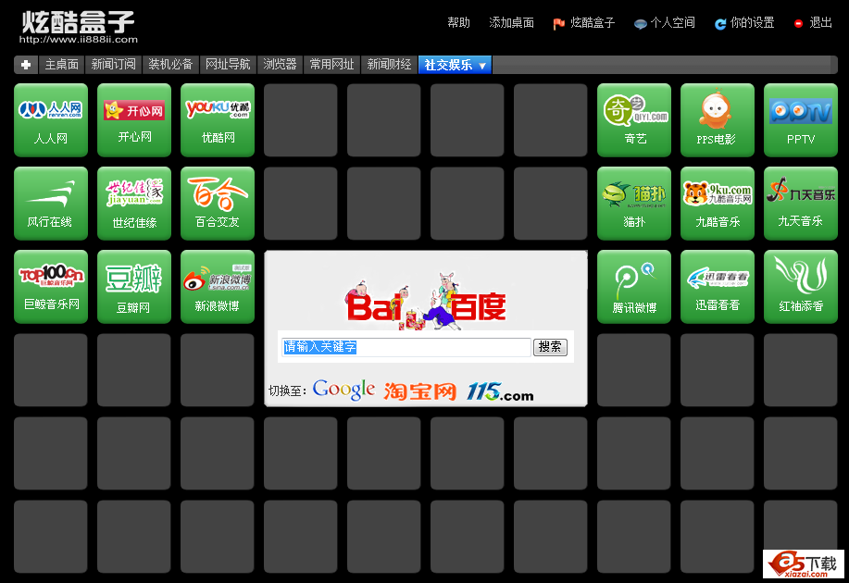Viewport: 849px width, 583px height.
Task: Switch to the 浏览器 tab
Action: (x=280, y=65)
